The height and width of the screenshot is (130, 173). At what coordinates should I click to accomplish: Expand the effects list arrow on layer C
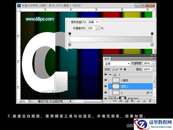tap(151, 93)
